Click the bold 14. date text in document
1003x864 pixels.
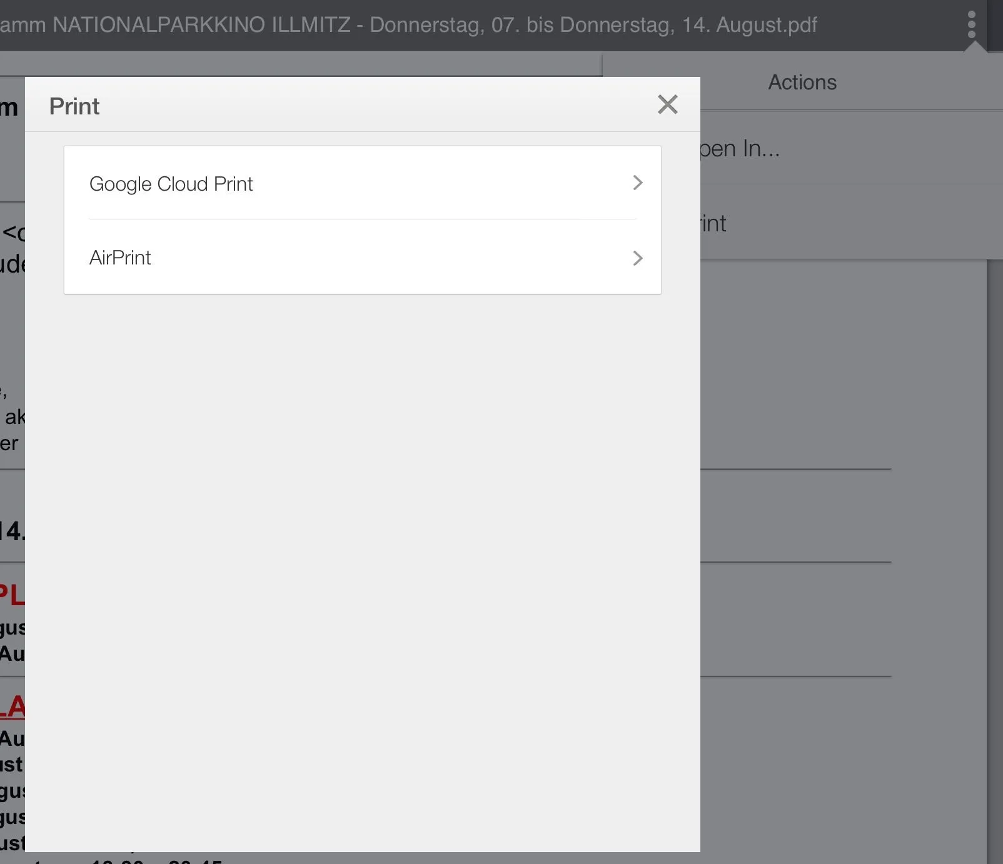[x=12, y=531]
